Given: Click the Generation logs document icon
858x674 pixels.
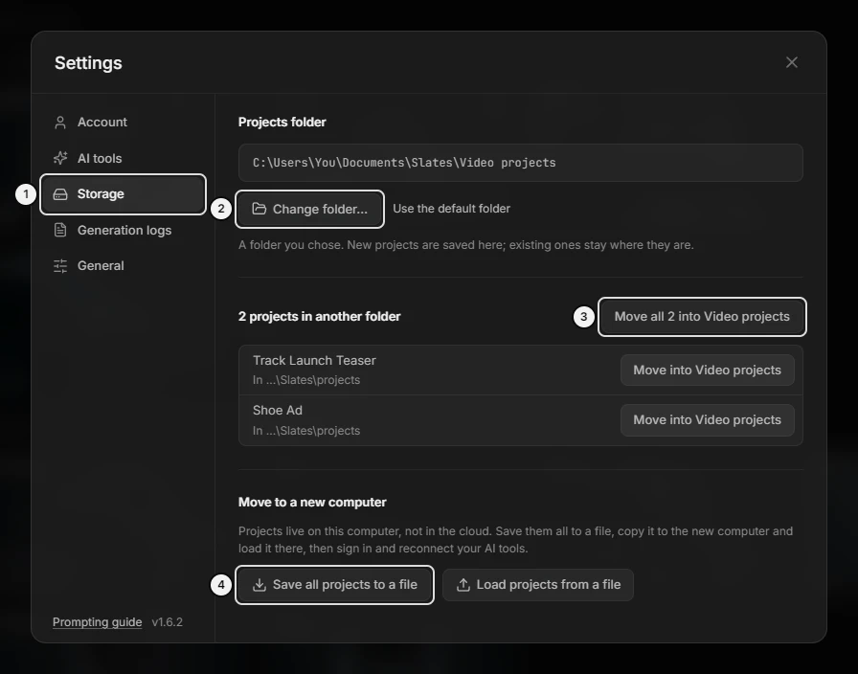Looking at the screenshot, I should (60, 230).
